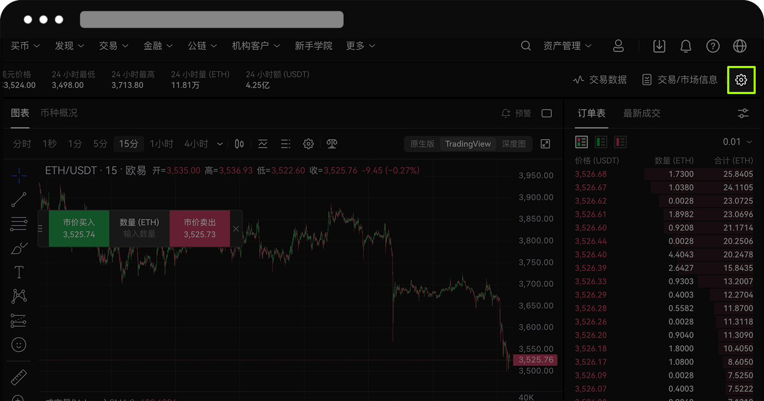Open the 0.01 price precision dropdown
This screenshot has height=401, width=764.
[743, 141]
